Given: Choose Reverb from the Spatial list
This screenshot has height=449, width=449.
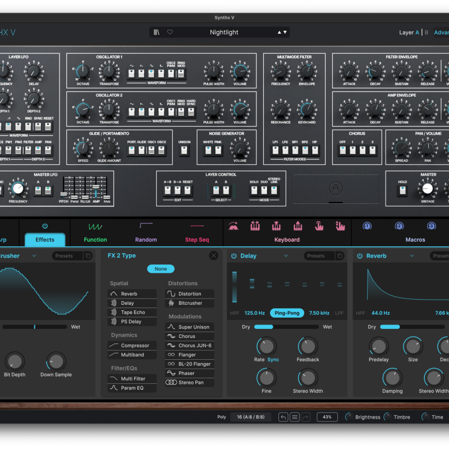Looking at the screenshot, I should point(132,294).
